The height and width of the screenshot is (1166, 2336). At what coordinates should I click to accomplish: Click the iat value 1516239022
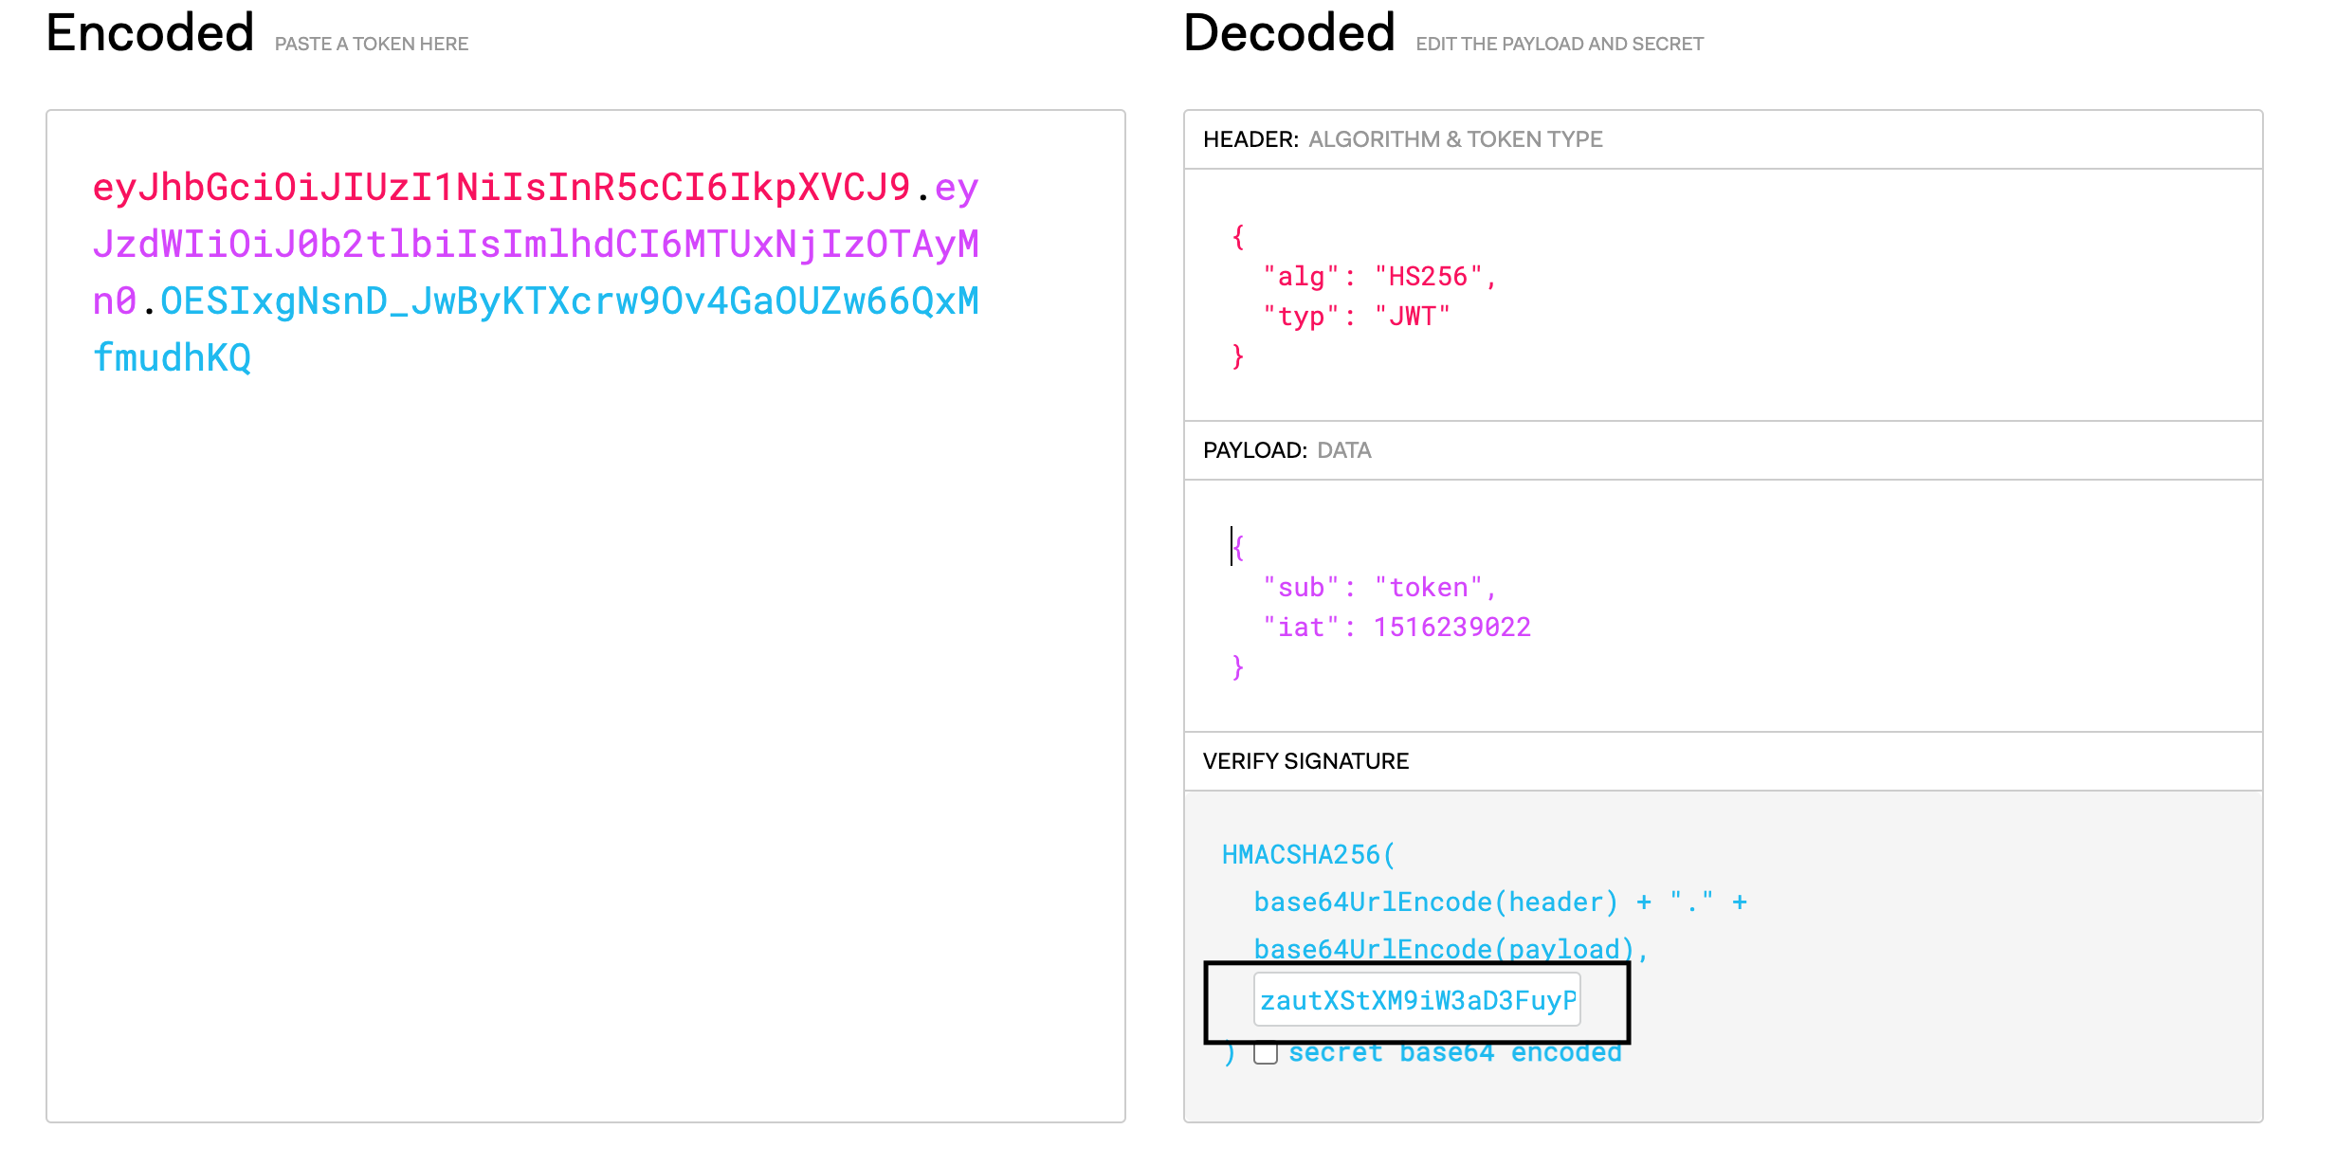click(1452, 628)
